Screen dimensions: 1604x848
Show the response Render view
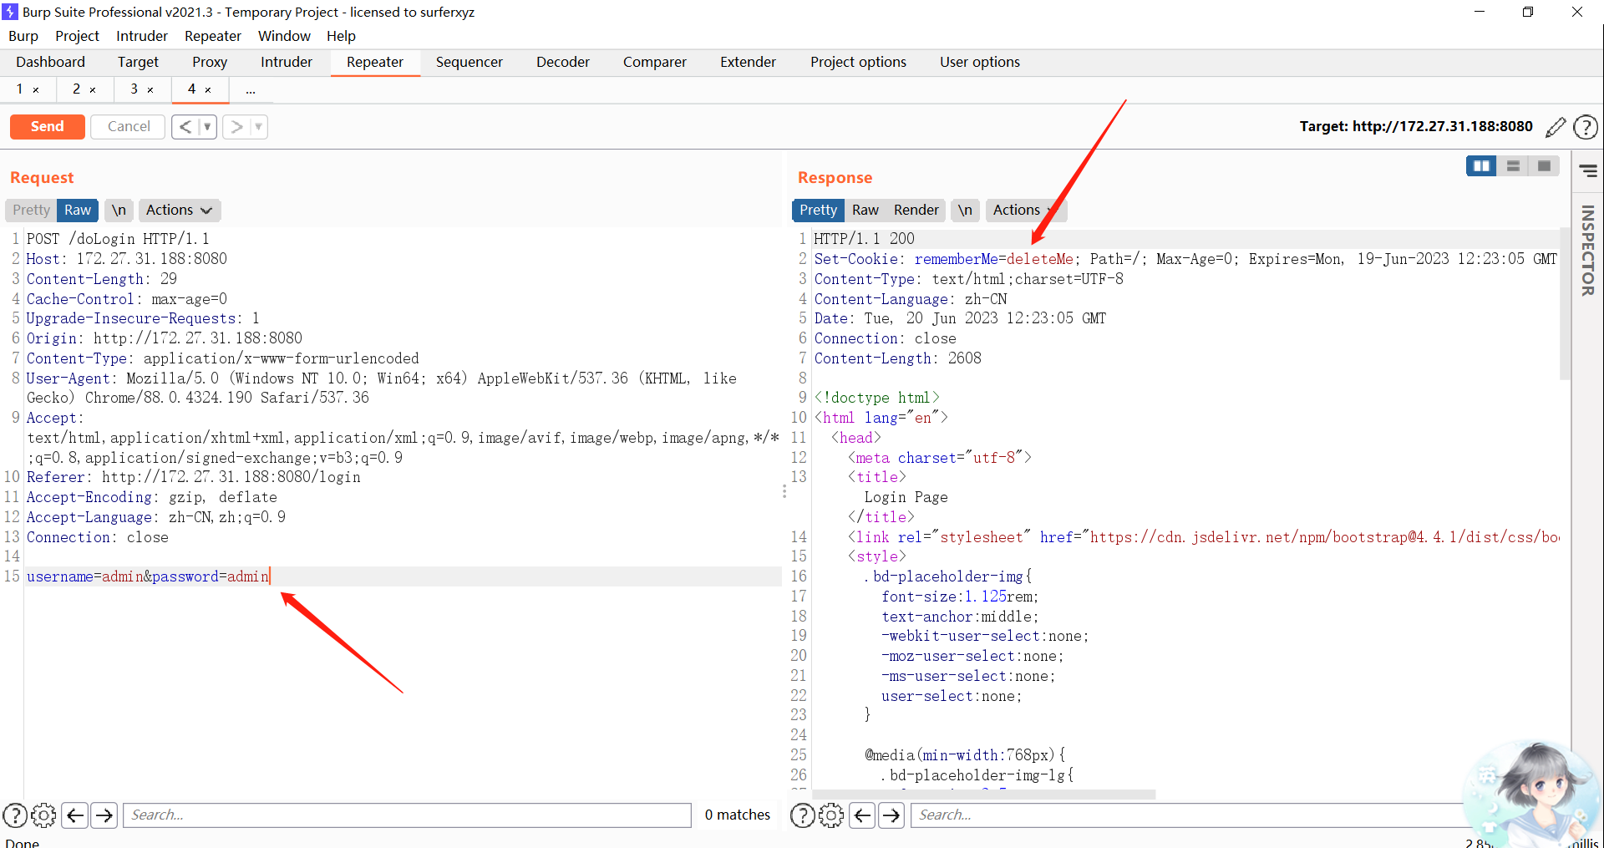point(916,211)
